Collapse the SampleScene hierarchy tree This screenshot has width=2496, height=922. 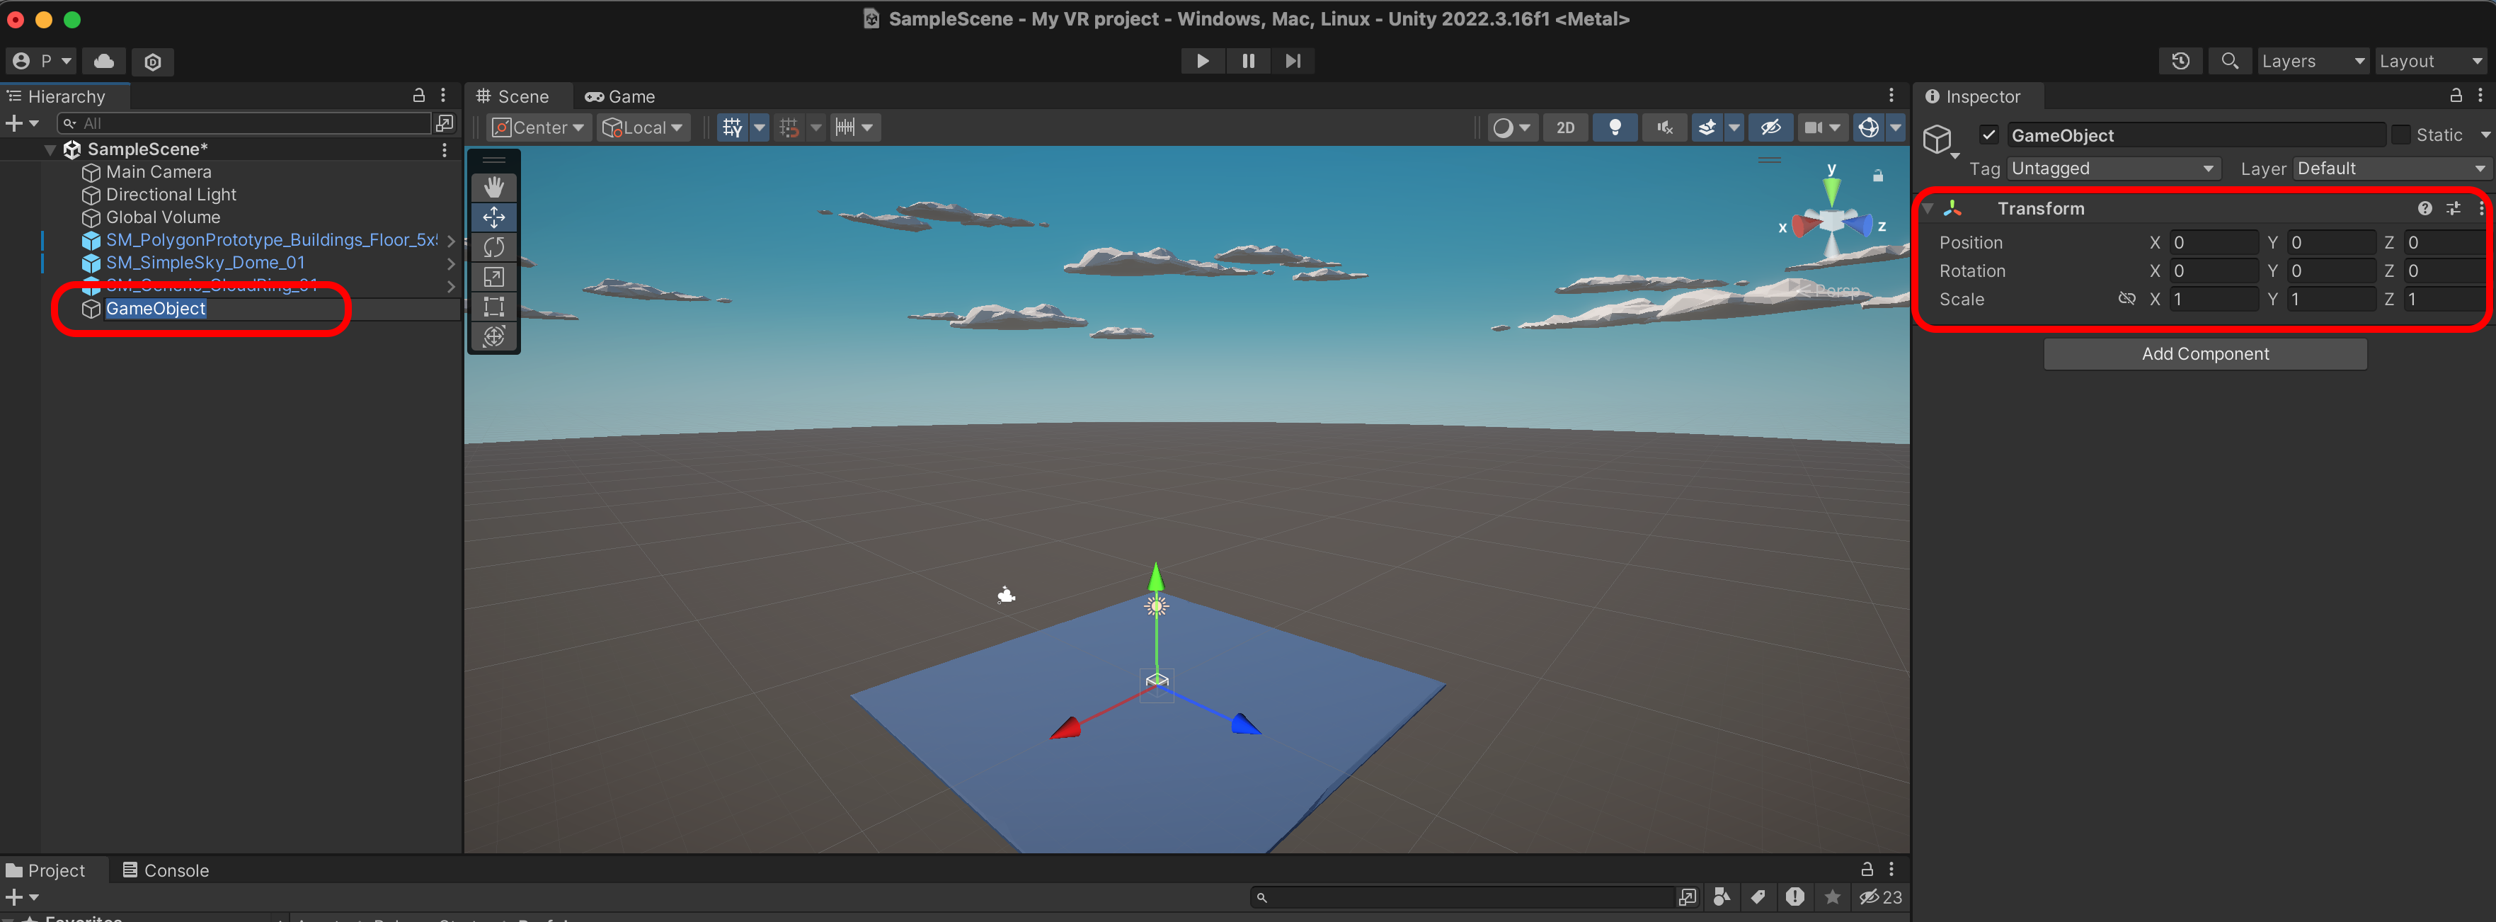[x=50, y=149]
